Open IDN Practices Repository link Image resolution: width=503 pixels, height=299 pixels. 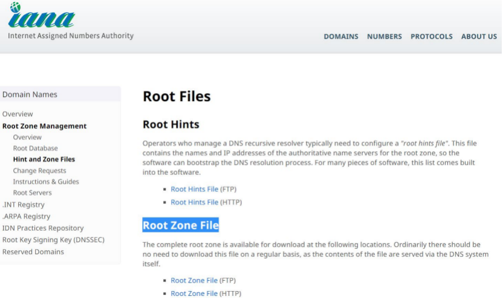pos(43,228)
